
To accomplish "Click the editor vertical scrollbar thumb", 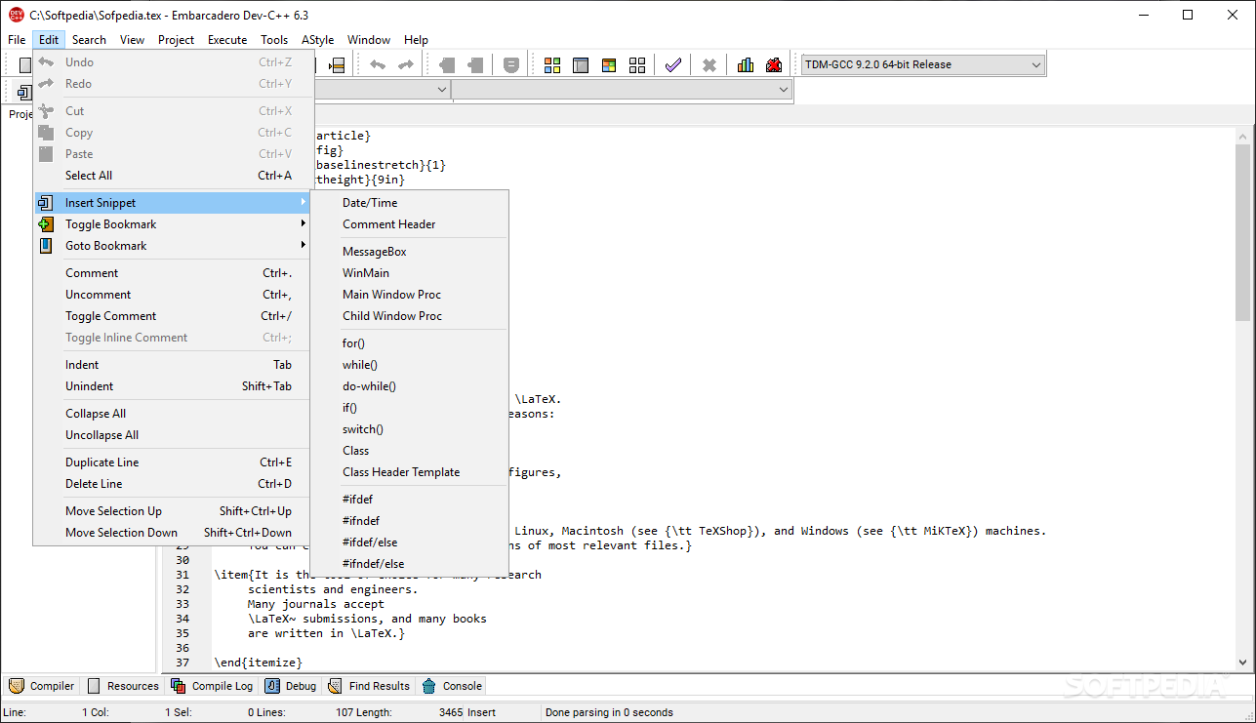I will 1242,232.
